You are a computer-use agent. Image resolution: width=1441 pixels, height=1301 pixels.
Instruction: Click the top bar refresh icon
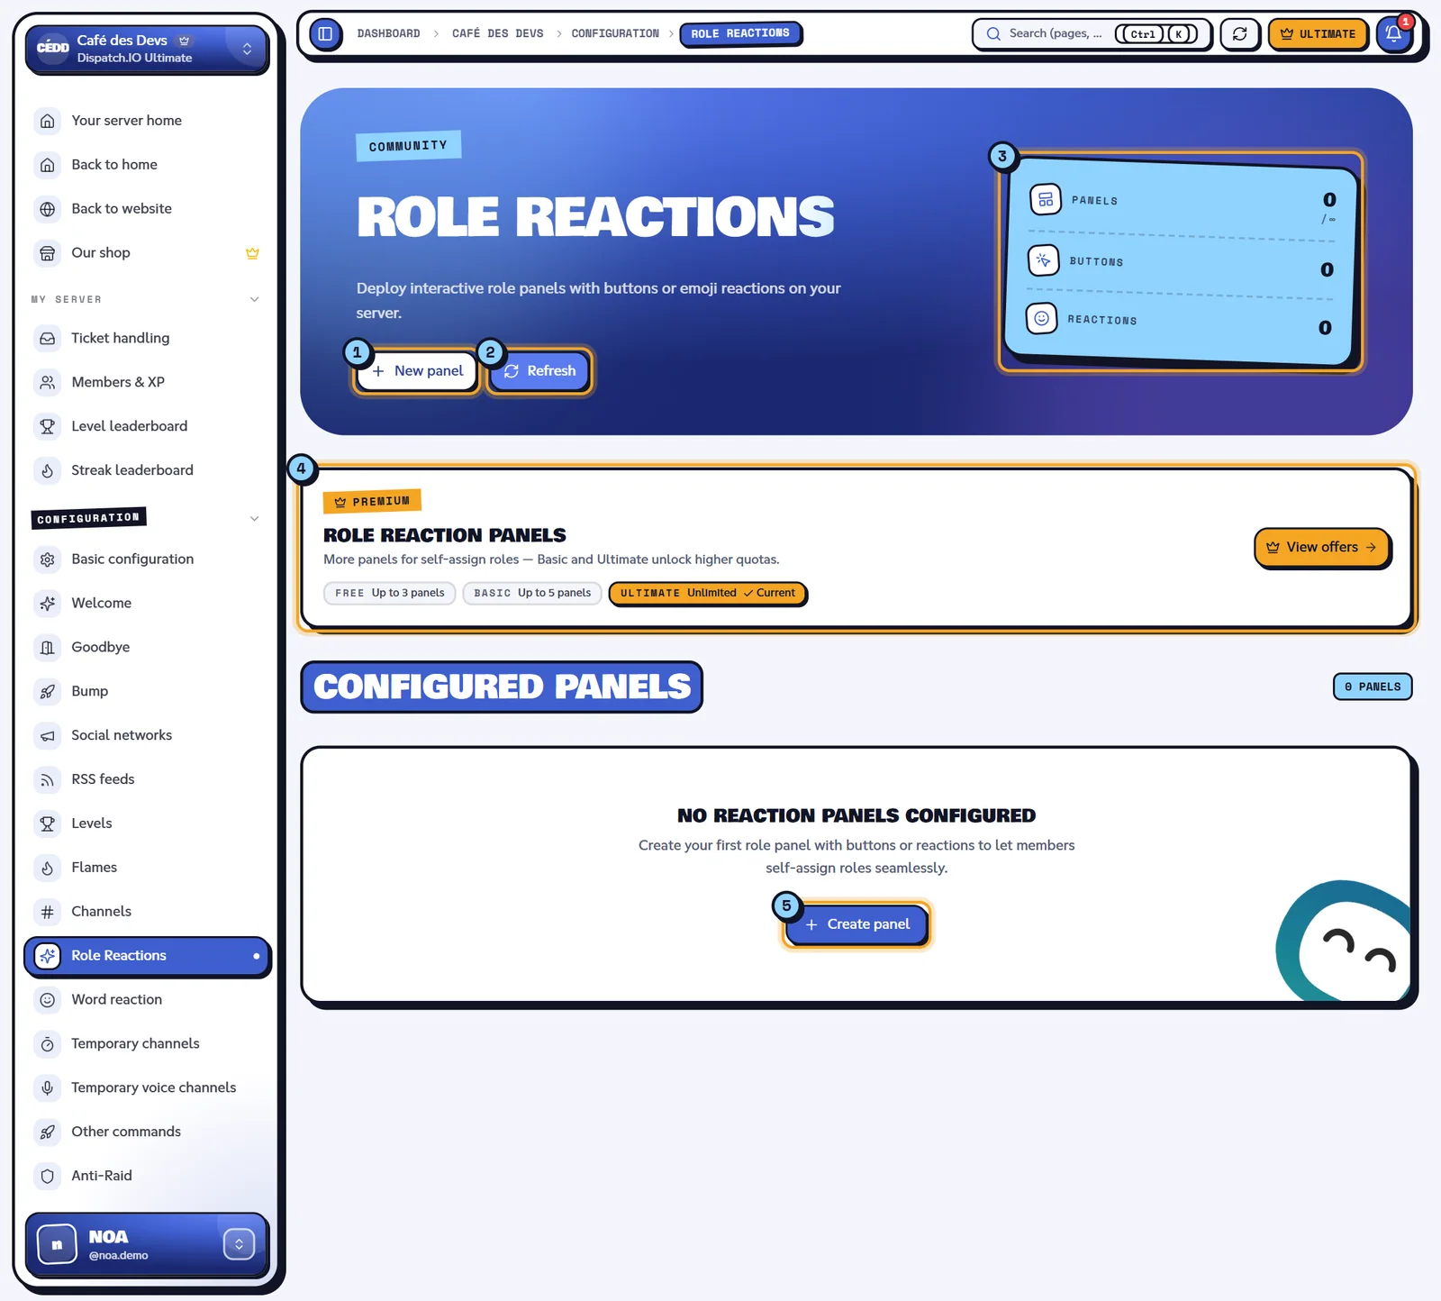[1239, 34]
